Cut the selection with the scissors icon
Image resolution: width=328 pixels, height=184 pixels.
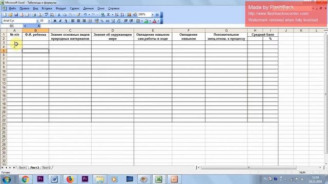59,15
